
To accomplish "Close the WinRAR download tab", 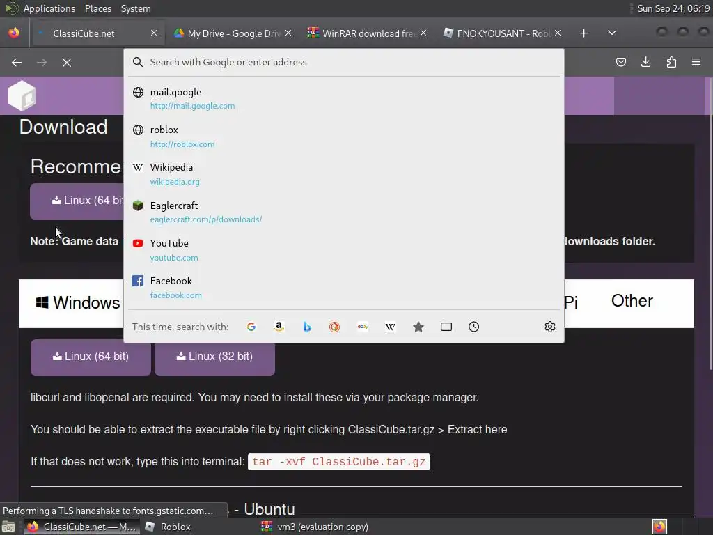I will coord(423,33).
